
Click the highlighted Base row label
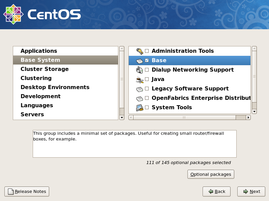(159, 60)
